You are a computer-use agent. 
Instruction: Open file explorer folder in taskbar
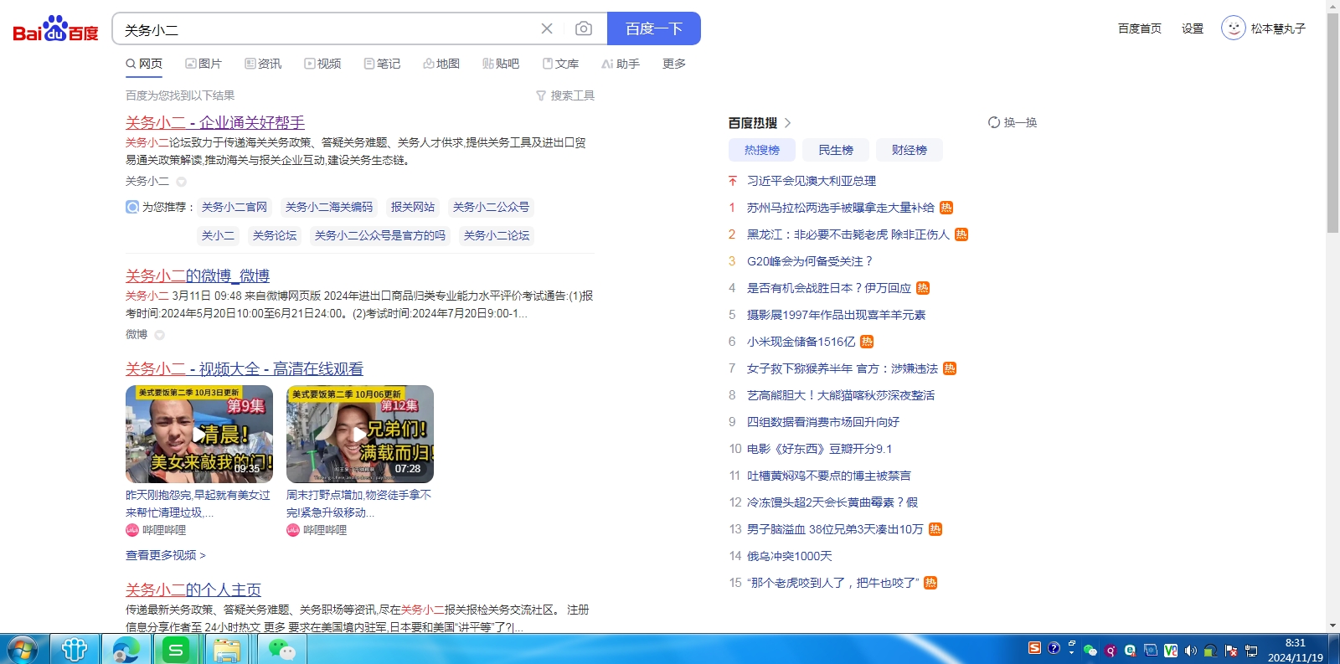pyautogui.click(x=227, y=649)
